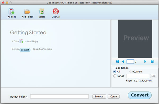Click the small Convert button in Getting Started
This screenshot has height=104, width=159.
pyautogui.click(x=25, y=50)
